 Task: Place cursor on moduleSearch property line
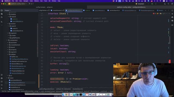(x=69, y=79)
